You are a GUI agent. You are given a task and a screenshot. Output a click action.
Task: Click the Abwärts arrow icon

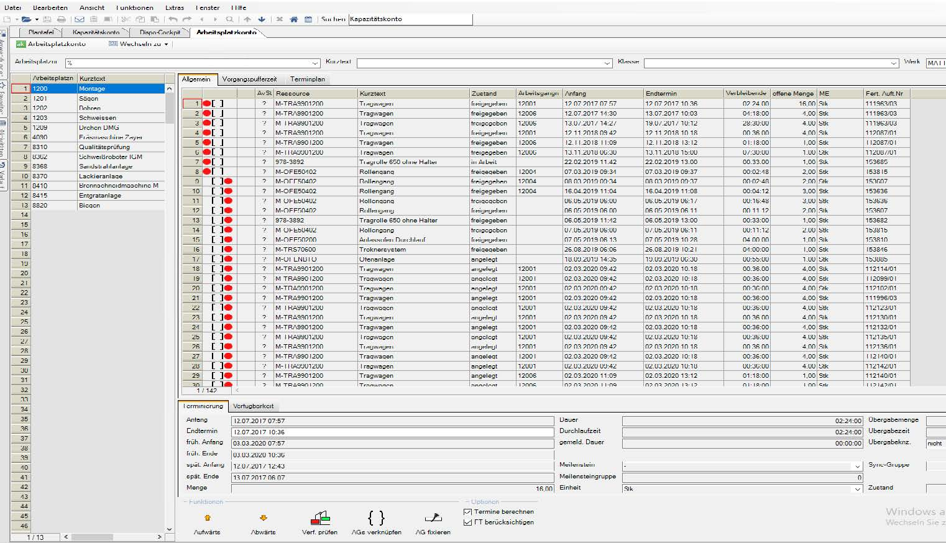pyautogui.click(x=263, y=518)
